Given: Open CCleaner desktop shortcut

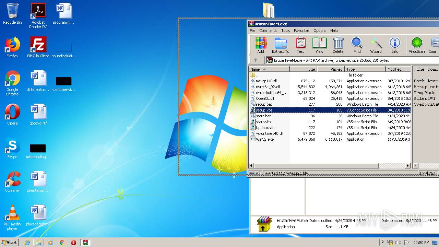Looking at the screenshot, I should pyautogui.click(x=12, y=182).
